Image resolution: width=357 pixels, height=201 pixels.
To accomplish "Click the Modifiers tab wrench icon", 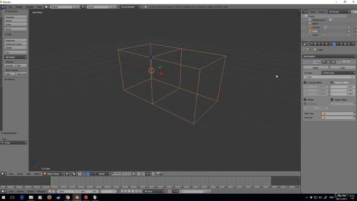I will tap(334, 44).
